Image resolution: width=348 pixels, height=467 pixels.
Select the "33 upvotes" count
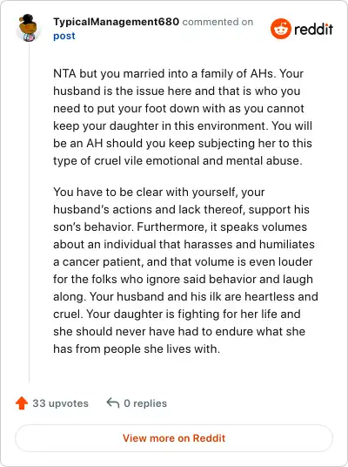point(60,403)
